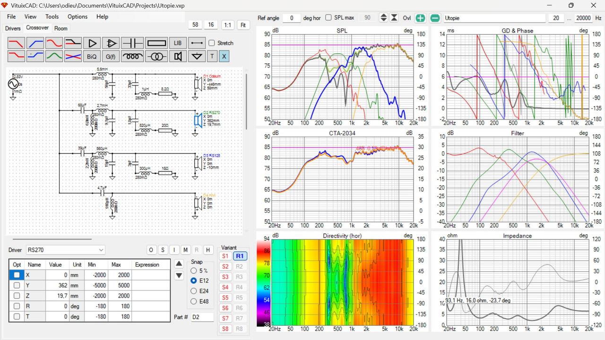Add a capacitor component to the crossover
The height and width of the screenshot is (340, 605).
(132, 43)
